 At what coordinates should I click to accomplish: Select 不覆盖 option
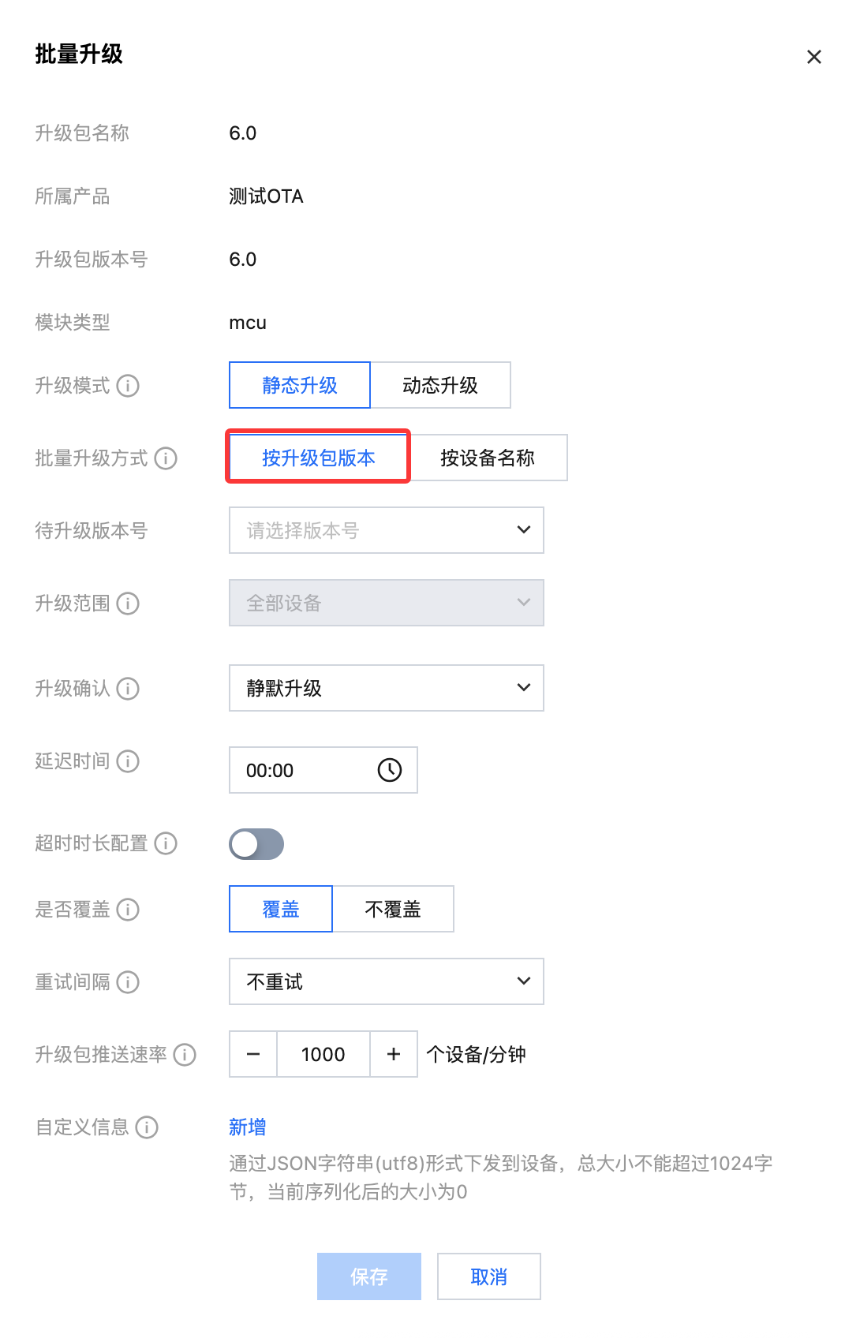393,909
